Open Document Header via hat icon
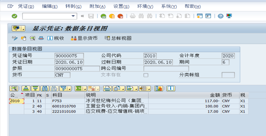Image resolution: width=266 pixels, height=136 pixels. coord(41,38)
